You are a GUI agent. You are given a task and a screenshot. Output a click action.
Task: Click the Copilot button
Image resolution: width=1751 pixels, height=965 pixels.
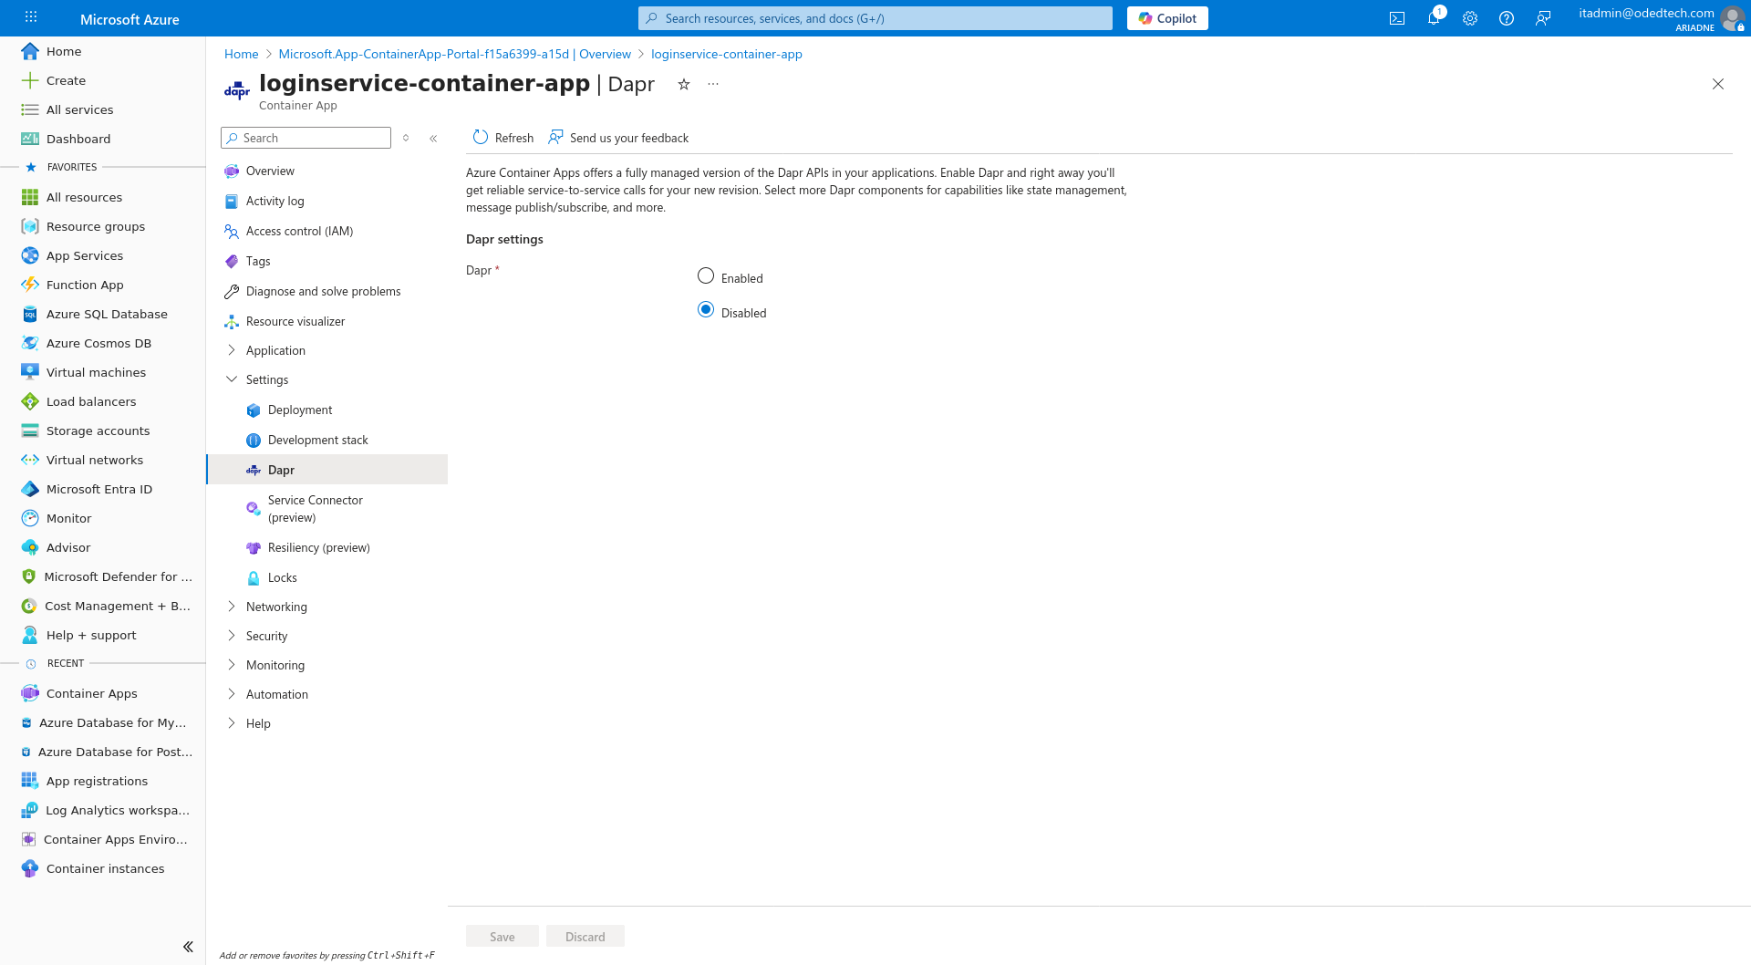pyautogui.click(x=1167, y=18)
